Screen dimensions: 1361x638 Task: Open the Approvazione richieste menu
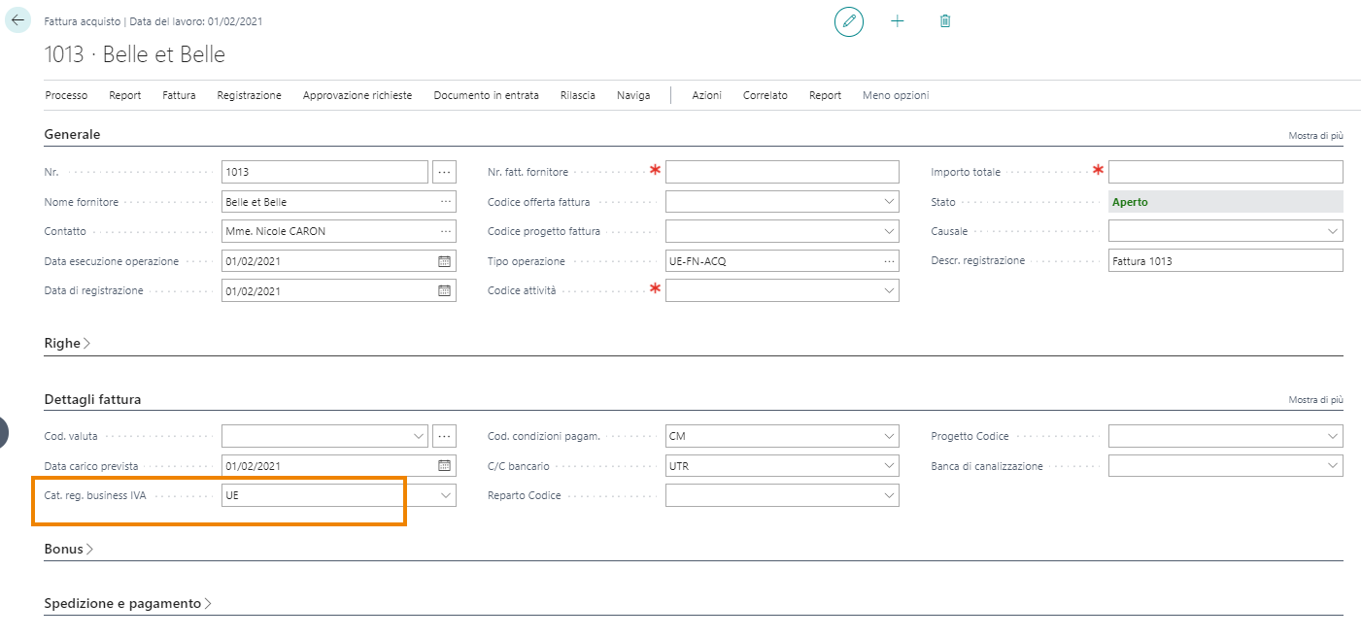[x=357, y=95]
